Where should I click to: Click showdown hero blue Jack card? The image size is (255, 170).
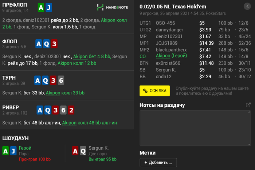[13, 151]
